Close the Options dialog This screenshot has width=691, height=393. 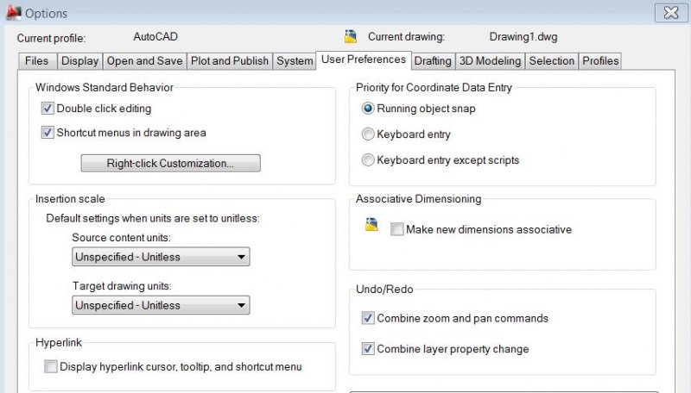click(x=671, y=12)
